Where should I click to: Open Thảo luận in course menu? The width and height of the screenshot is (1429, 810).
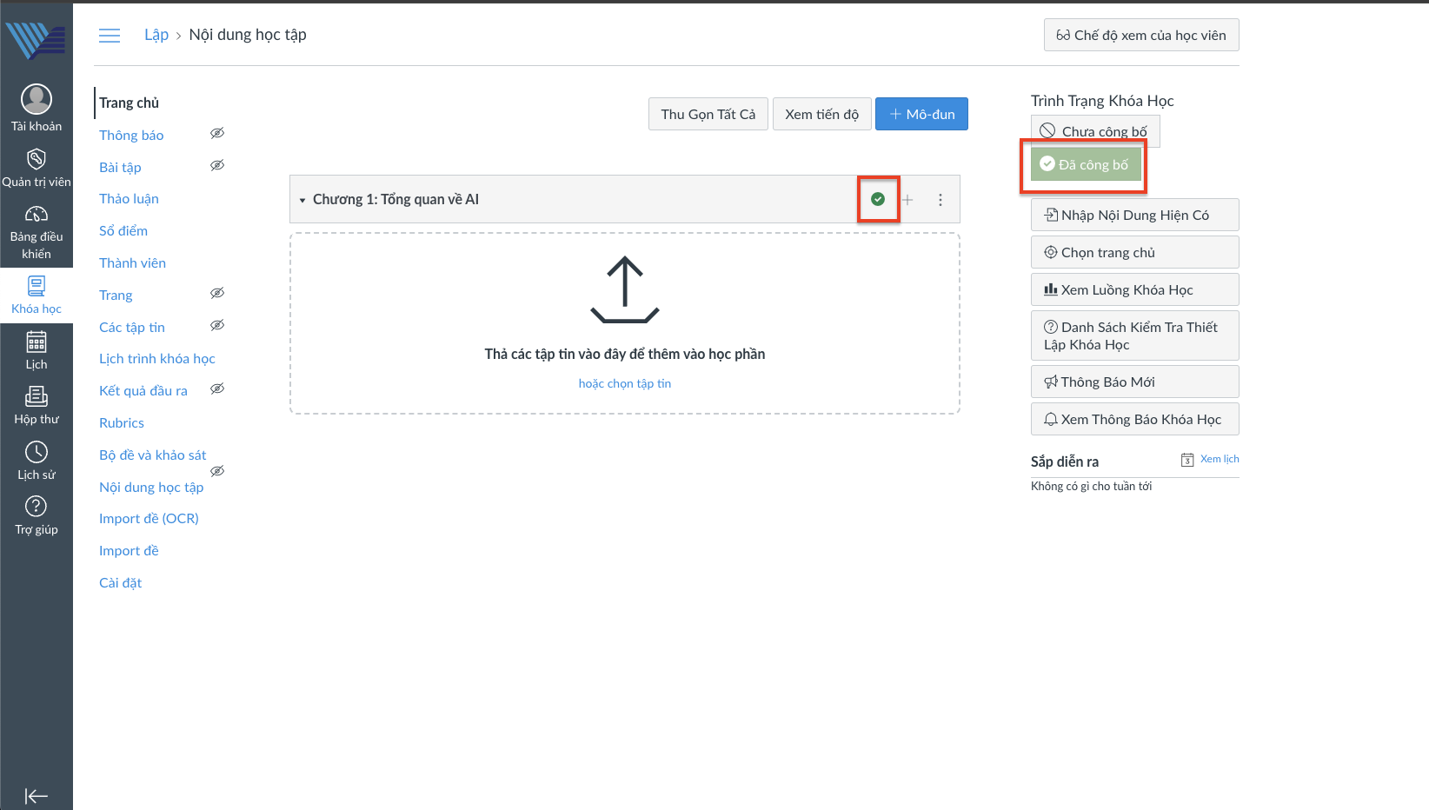tap(129, 199)
